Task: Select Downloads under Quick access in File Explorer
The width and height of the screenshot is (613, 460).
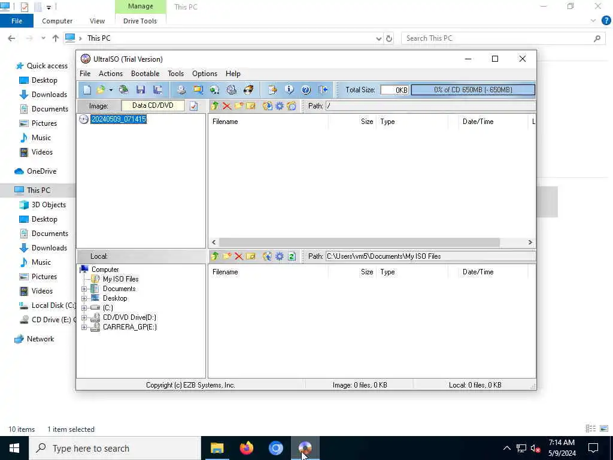Action: pos(49,95)
